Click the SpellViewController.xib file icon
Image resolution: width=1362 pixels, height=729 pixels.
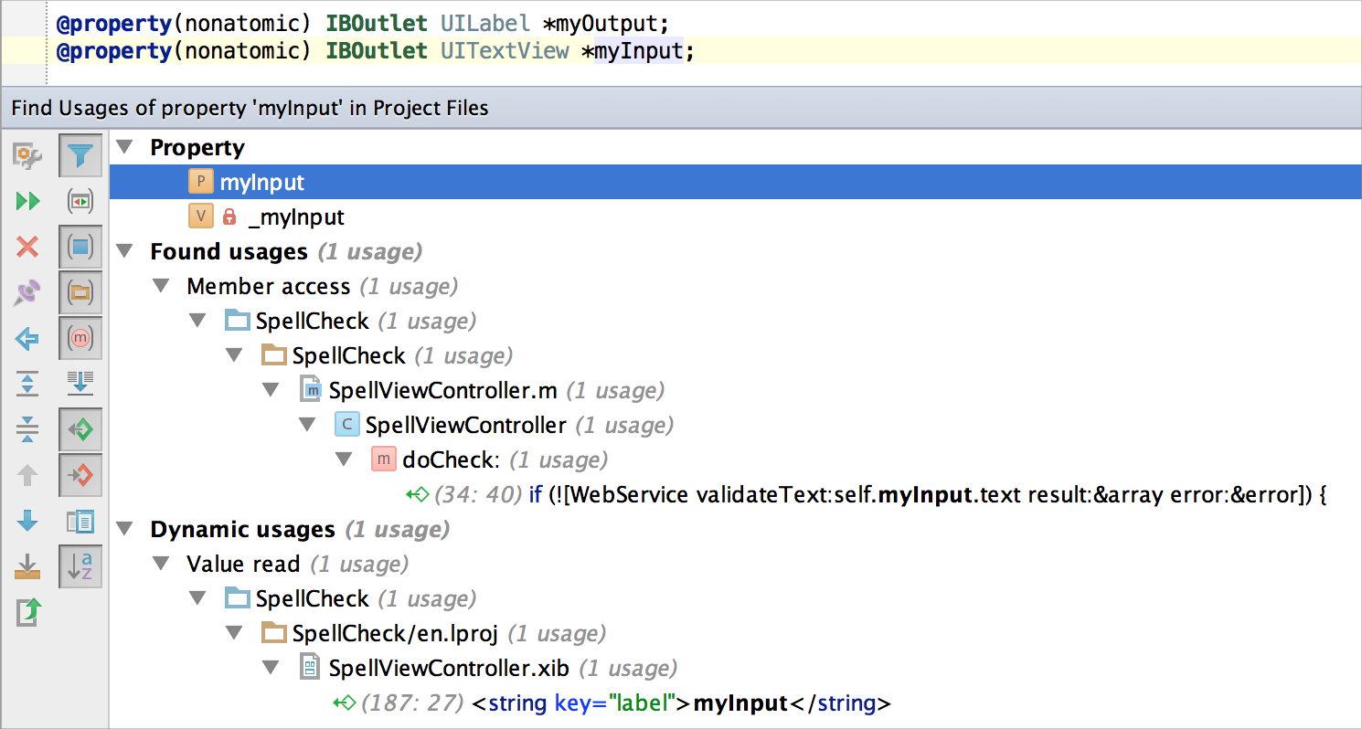point(311,668)
